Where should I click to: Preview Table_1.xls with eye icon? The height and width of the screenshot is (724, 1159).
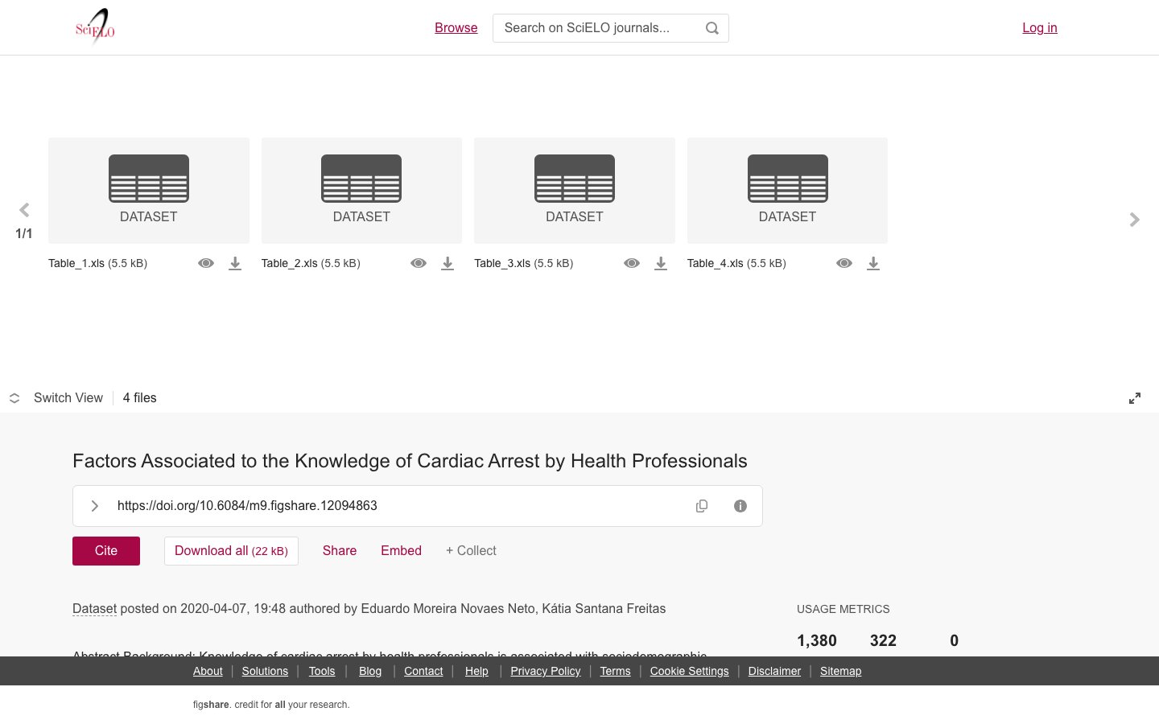coord(206,263)
